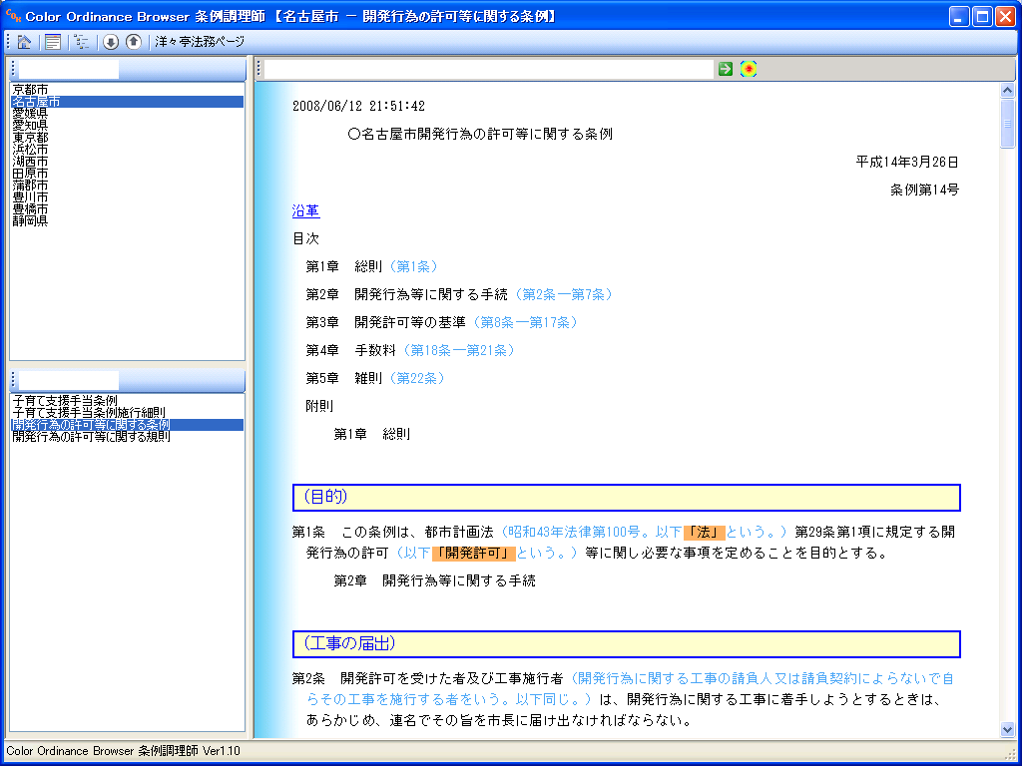Open the 子育て支援手当条例 ordinance
The height and width of the screenshot is (766, 1022).
[65, 401]
